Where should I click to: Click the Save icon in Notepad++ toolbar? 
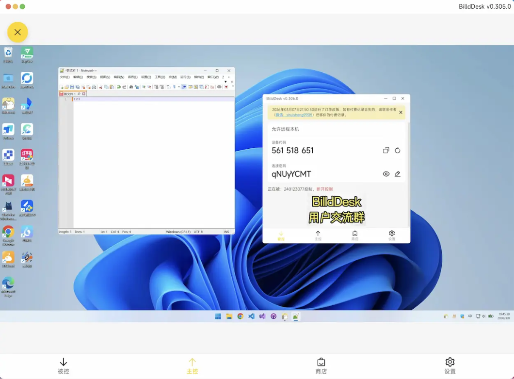pos(72,87)
